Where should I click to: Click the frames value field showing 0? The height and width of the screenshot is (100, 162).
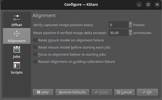coord(119,25)
